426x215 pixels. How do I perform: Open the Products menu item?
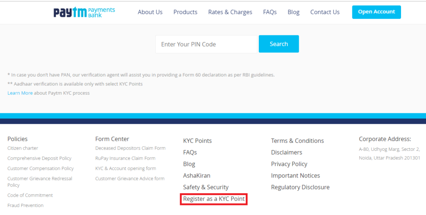(185, 12)
